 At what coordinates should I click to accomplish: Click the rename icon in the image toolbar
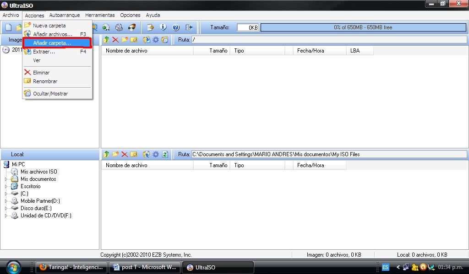(x=134, y=40)
